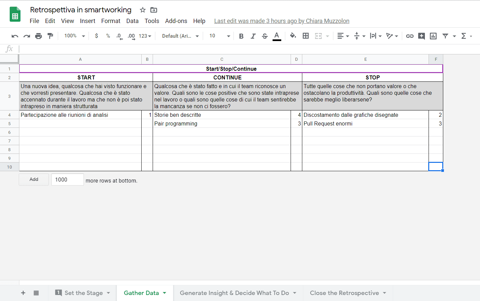The height and width of the screenshot is (301, 480).
Task: Open vertical align dropdown
Action: (359, 36)
